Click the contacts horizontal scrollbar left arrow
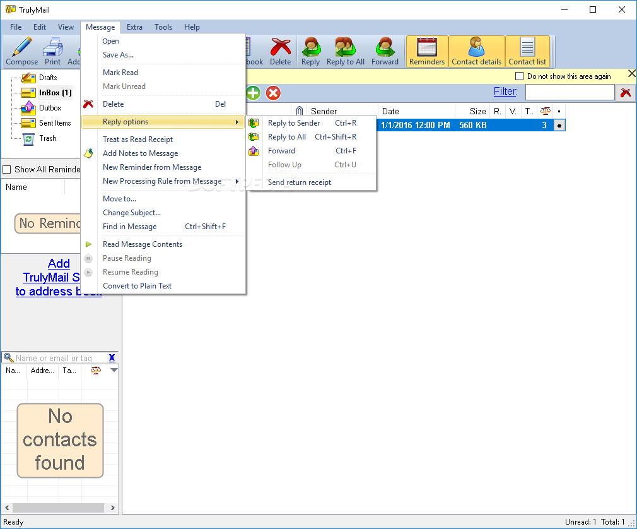The height and width of the screenshot is (529, 637). 7,508
